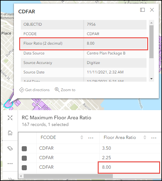This screenshot has height=181, width=162.
Task: Click the collapse table icon in sidebar
Action: 10,118
